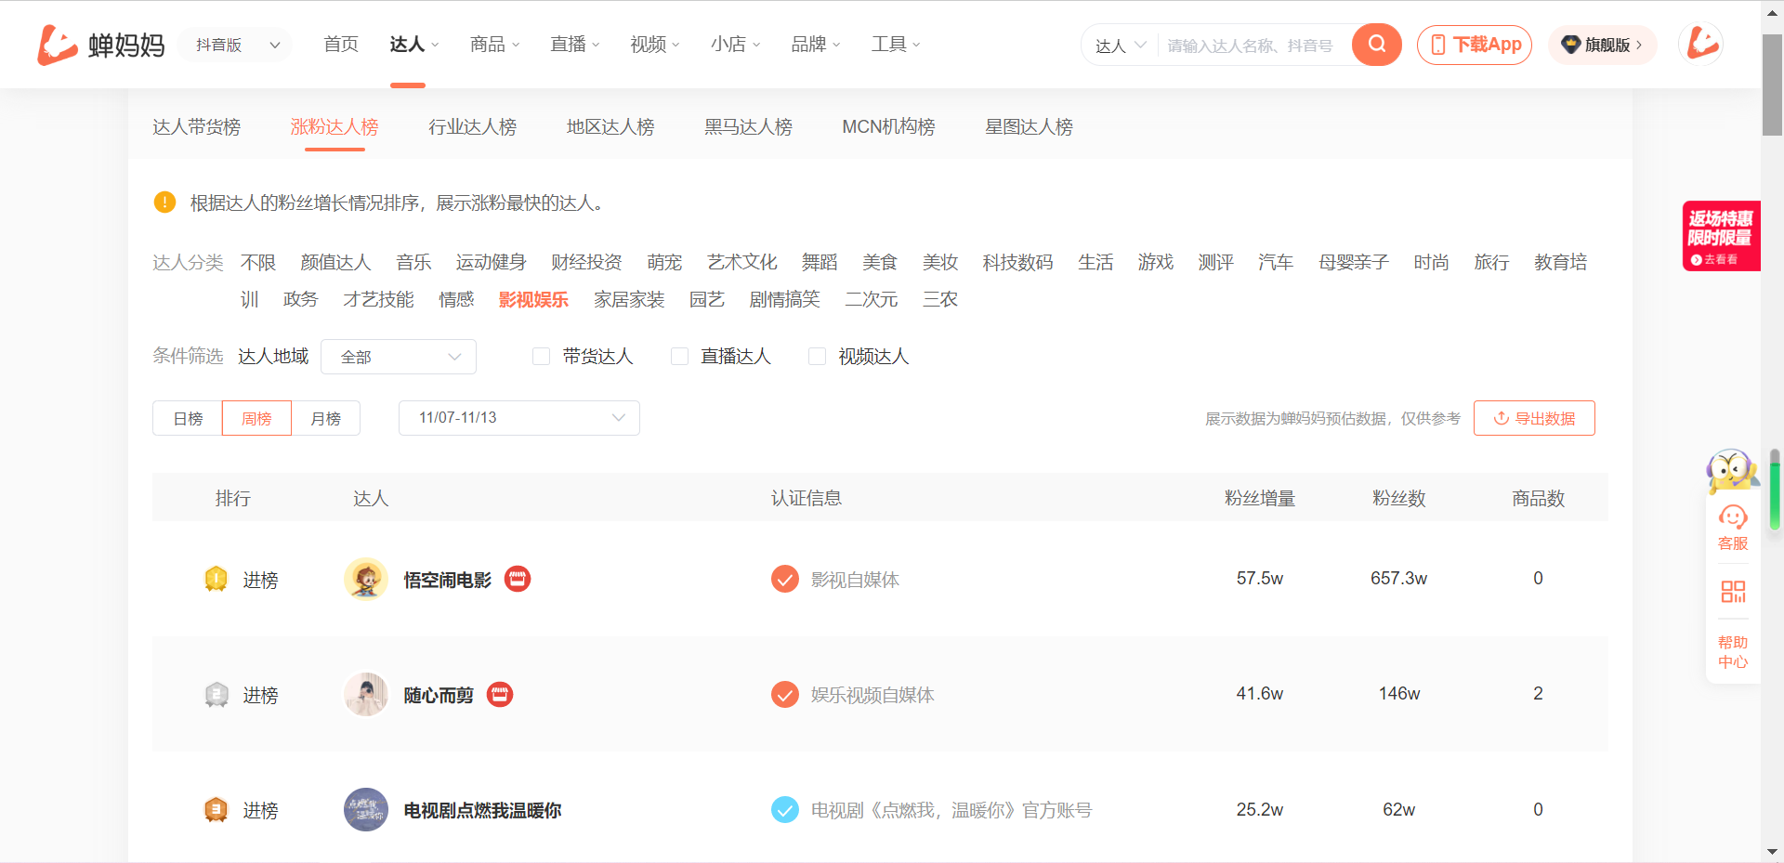Screen dimensions: 1784x863
Task: Click the mascot icon above 客服
Action: coord(1732,471)
